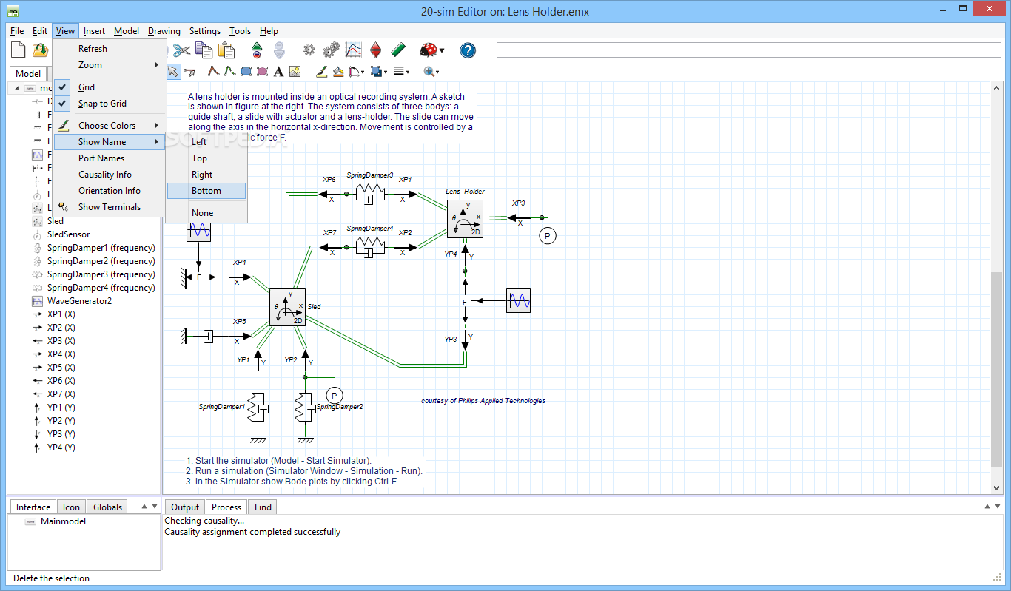Select SpringDamper3 (frequency) in model tree
Image resolution: width=1011 pixels, height=591 pixels.
coord(101,274)
